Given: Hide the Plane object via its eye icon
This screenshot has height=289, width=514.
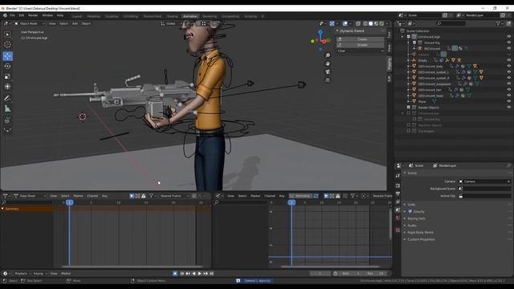Looking at the screenshot, I should click(x=508, y=102).
